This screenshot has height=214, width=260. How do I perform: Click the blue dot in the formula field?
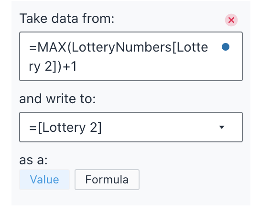pyautogui.click(x=226, y=47)
